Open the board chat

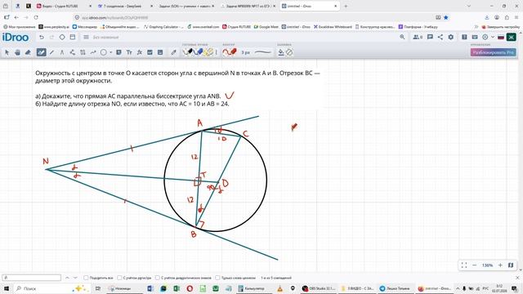coord(430,37)
